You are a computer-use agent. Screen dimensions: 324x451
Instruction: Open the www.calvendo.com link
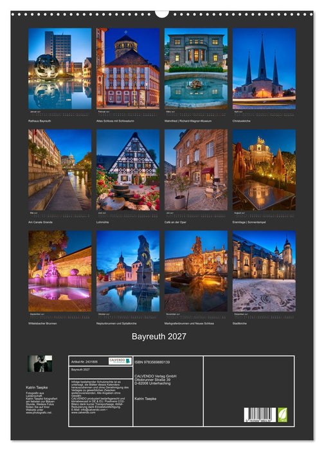[x=83, y=412]
